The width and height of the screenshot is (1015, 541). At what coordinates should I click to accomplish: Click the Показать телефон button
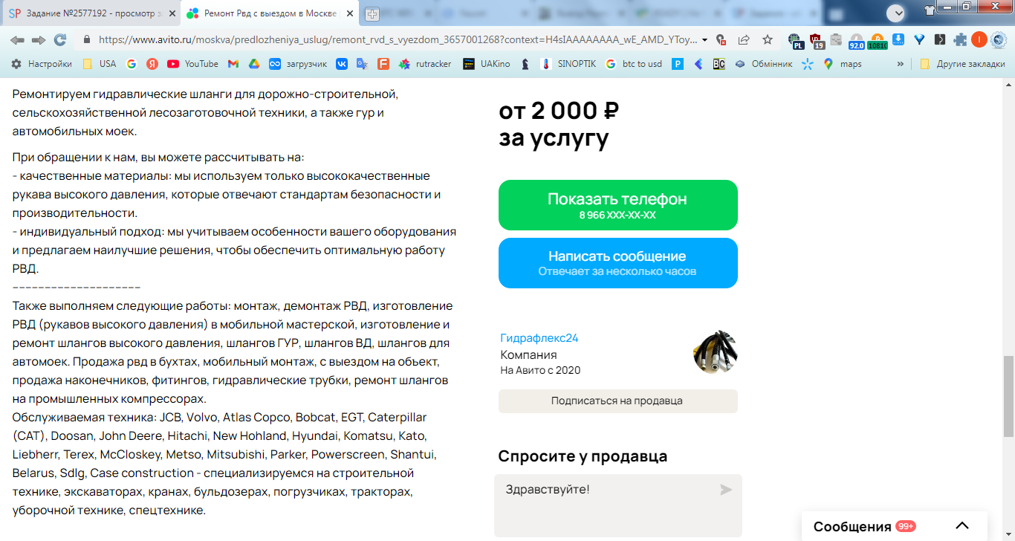(618, 205)
